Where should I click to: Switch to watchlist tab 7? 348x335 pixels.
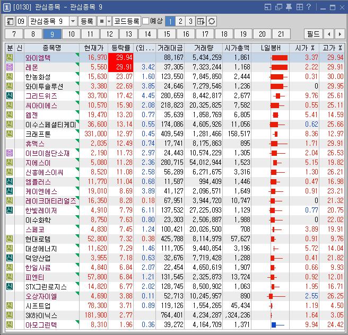coord(14,34)
